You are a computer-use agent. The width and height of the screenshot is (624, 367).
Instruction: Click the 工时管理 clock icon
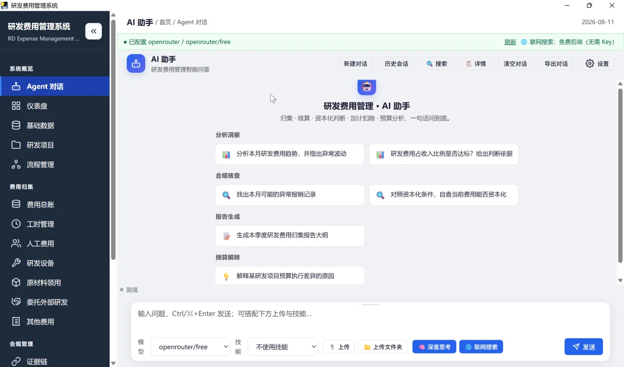point(16,224)
